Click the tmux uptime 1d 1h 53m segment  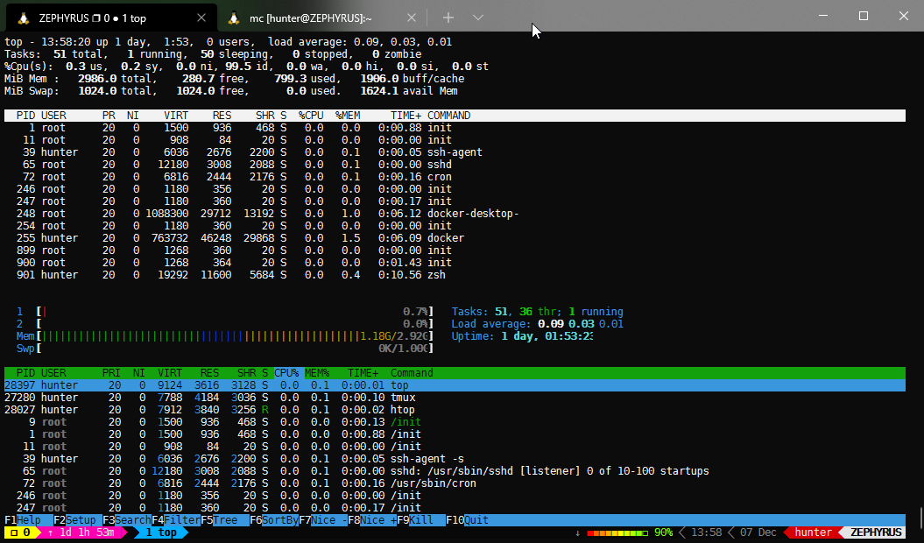point(81,532)
